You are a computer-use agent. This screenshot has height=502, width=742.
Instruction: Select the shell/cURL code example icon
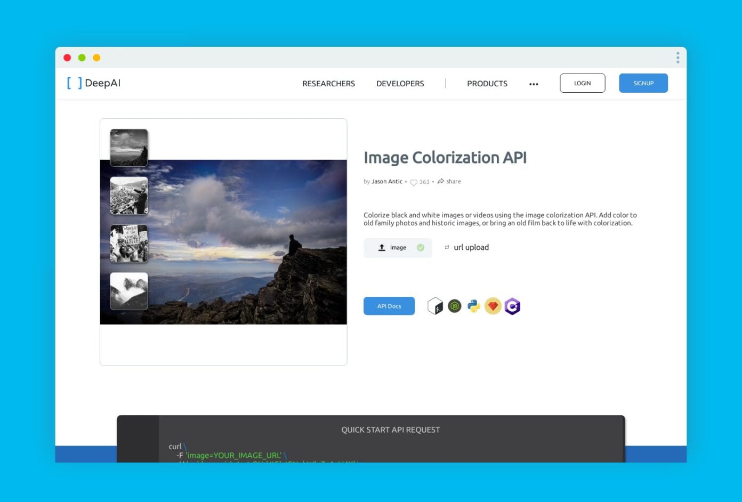(435, 305)
